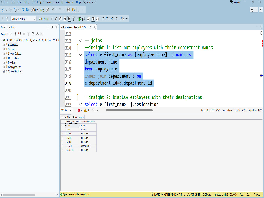Switch to the Results tab

pyautogui.click(x=65, y=117)
